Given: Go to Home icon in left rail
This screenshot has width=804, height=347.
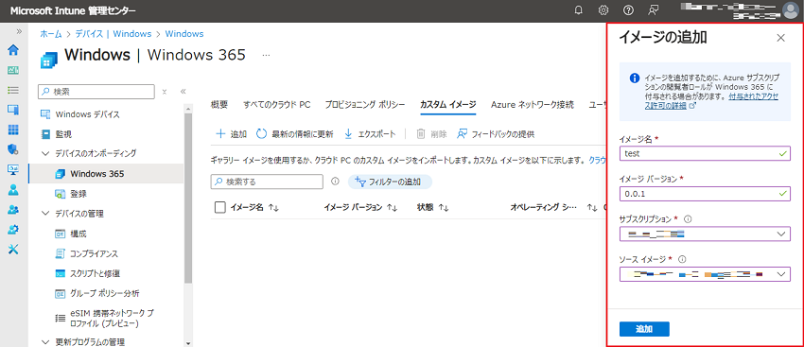Looking at the screenshot, I should point(13,50).
